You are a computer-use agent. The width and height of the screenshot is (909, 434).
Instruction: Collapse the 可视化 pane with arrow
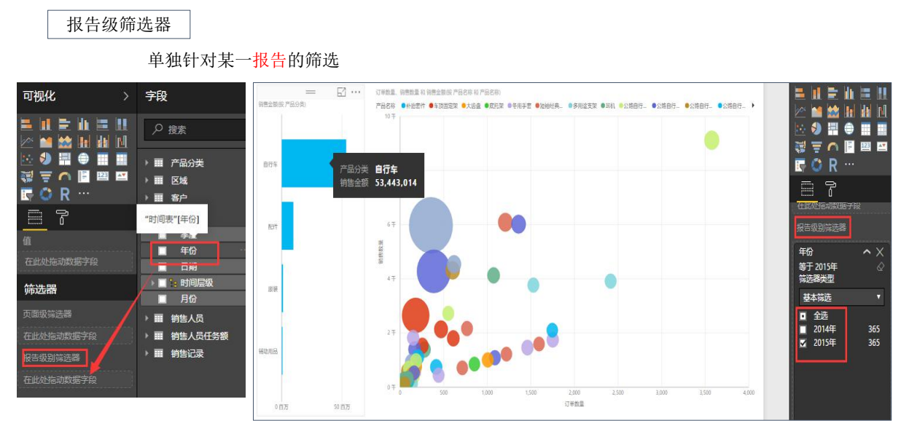click(125, 96)
